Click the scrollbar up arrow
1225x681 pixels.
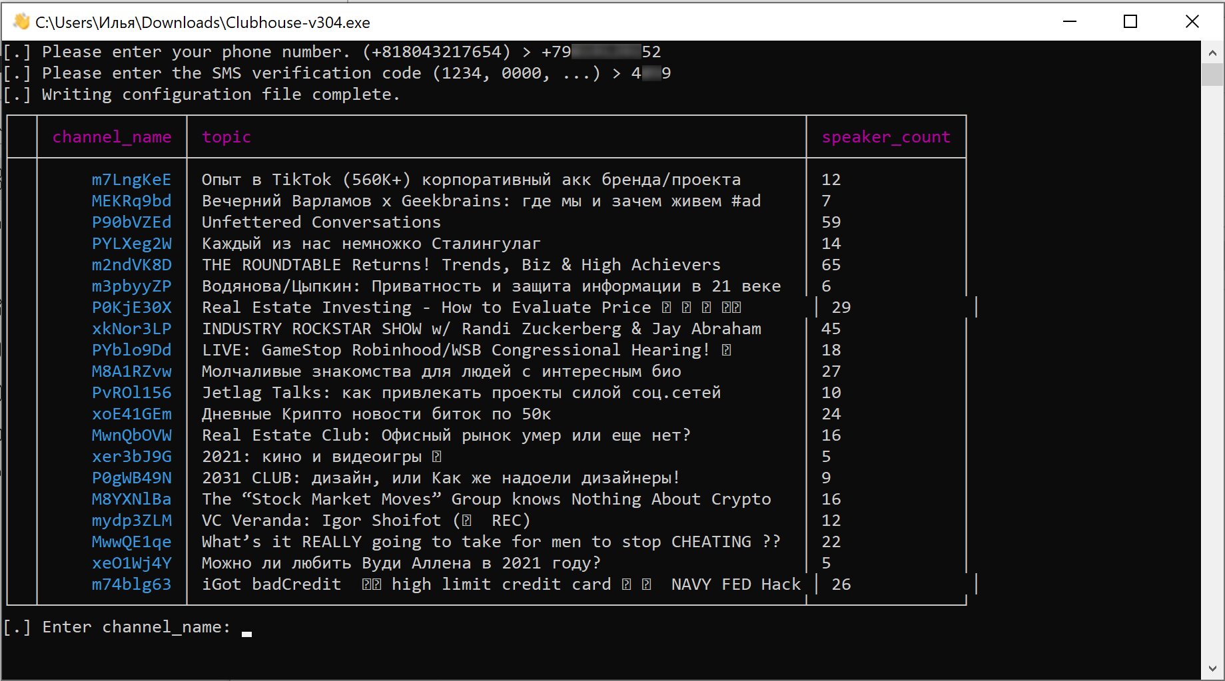point(1212,52)
